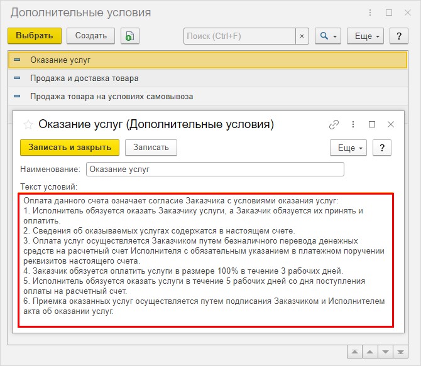Jump to the first list item with the top arrow
421x366 pixels.
coord(354,352)
